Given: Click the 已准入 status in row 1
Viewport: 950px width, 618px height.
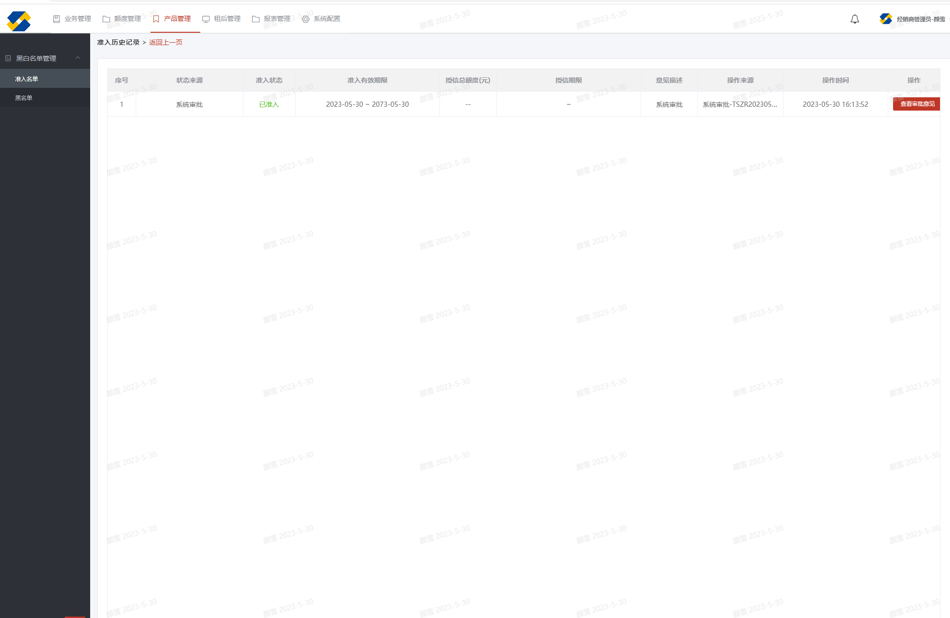Looking at the screenshot, I should 269,104.
